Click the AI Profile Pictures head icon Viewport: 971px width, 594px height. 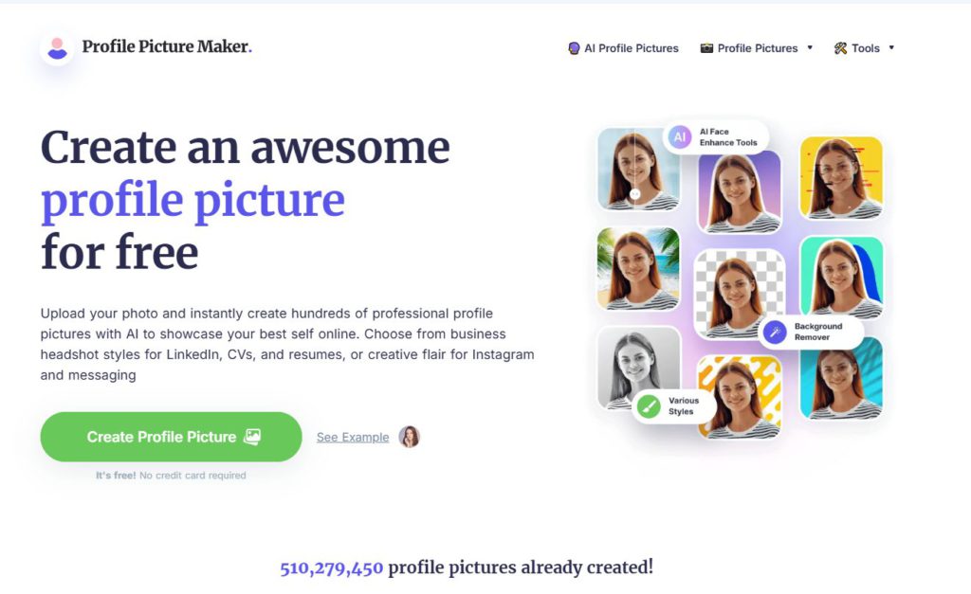click(574, 48)
